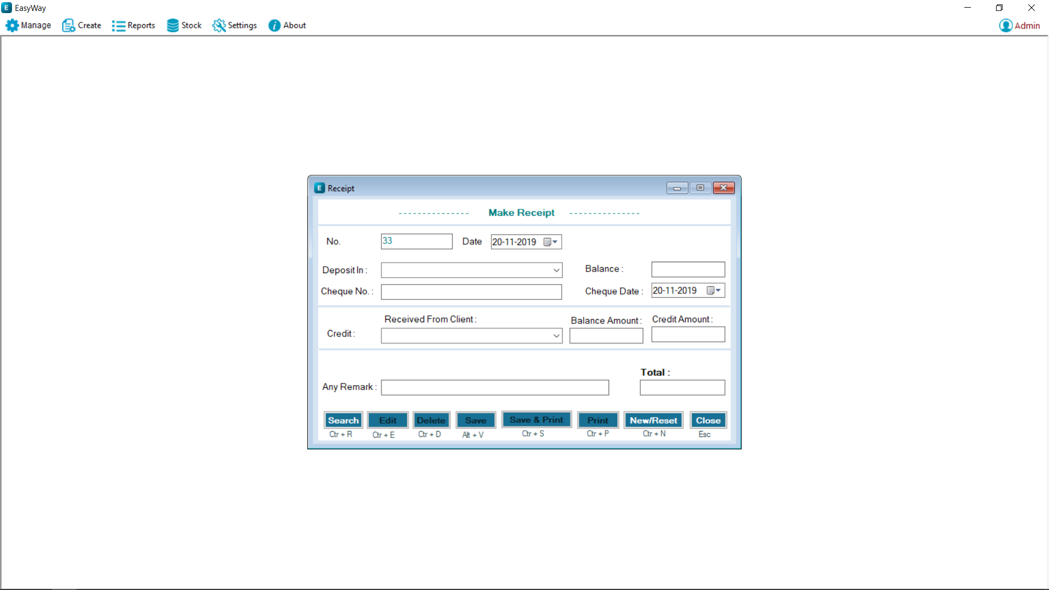
Task: Expand the Received From Client dropdown
Action: pos(556,336)
